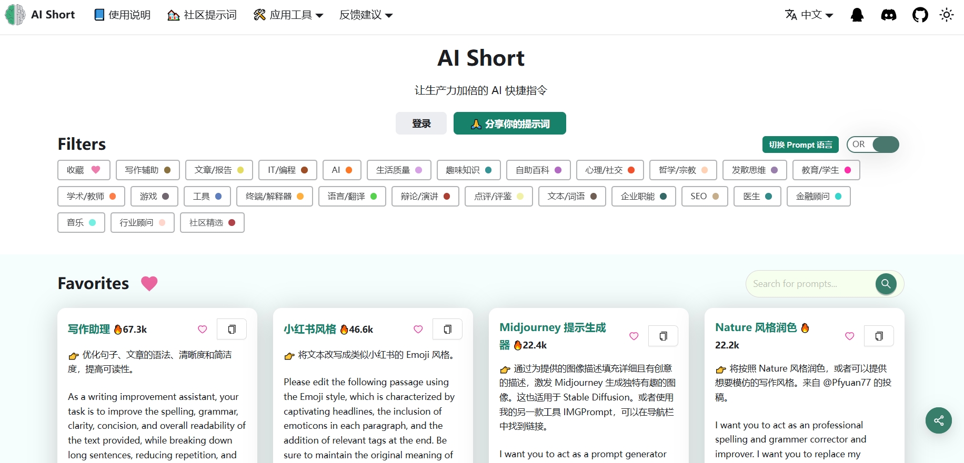Favorite the 小红书风格 card heart

click(x=418, y=329)
